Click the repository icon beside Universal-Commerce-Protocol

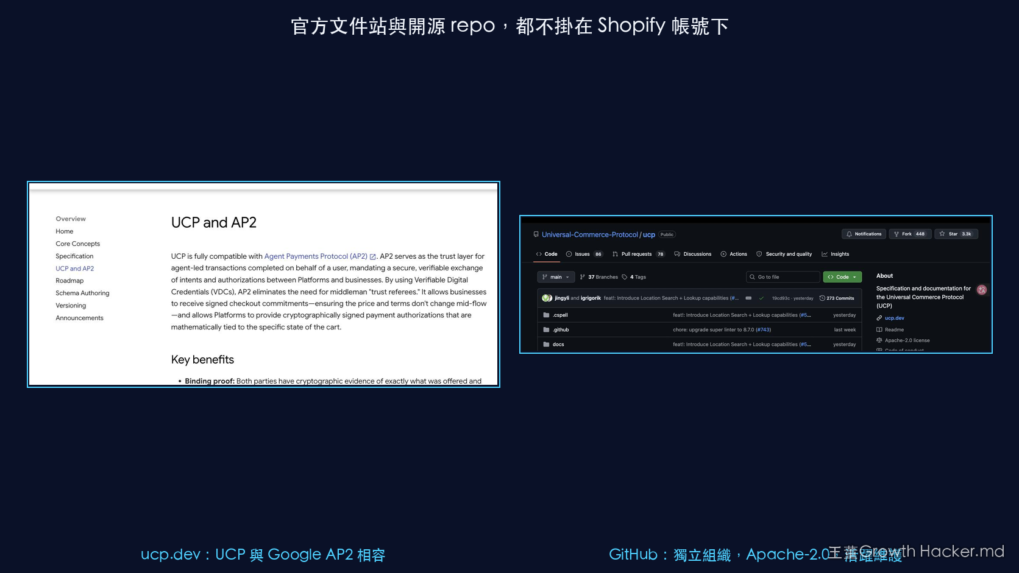tap(536, 234)
